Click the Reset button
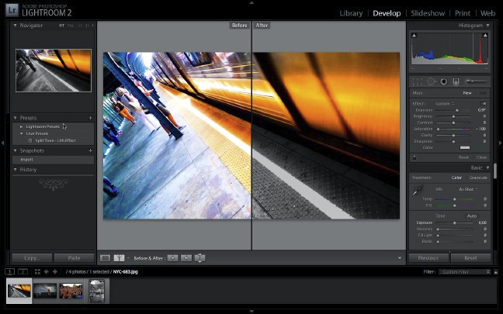The width and height of the screenshot is (503, 314). tap(470, 257)
